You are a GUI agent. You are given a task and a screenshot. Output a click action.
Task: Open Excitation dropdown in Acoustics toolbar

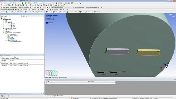pos(21,12)
